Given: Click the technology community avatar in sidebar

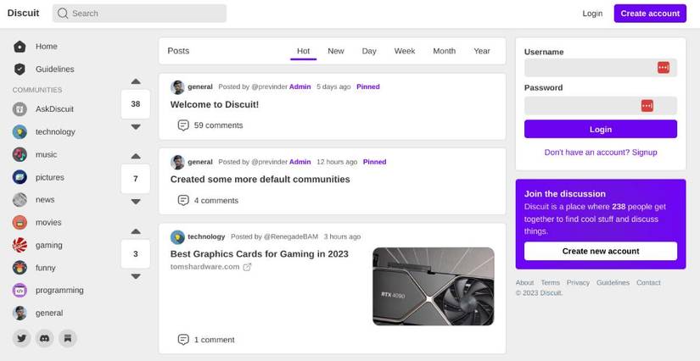Looking at the screenshot, I should click(20, 132).
